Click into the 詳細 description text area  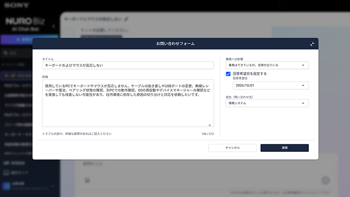tap(128, 103)
